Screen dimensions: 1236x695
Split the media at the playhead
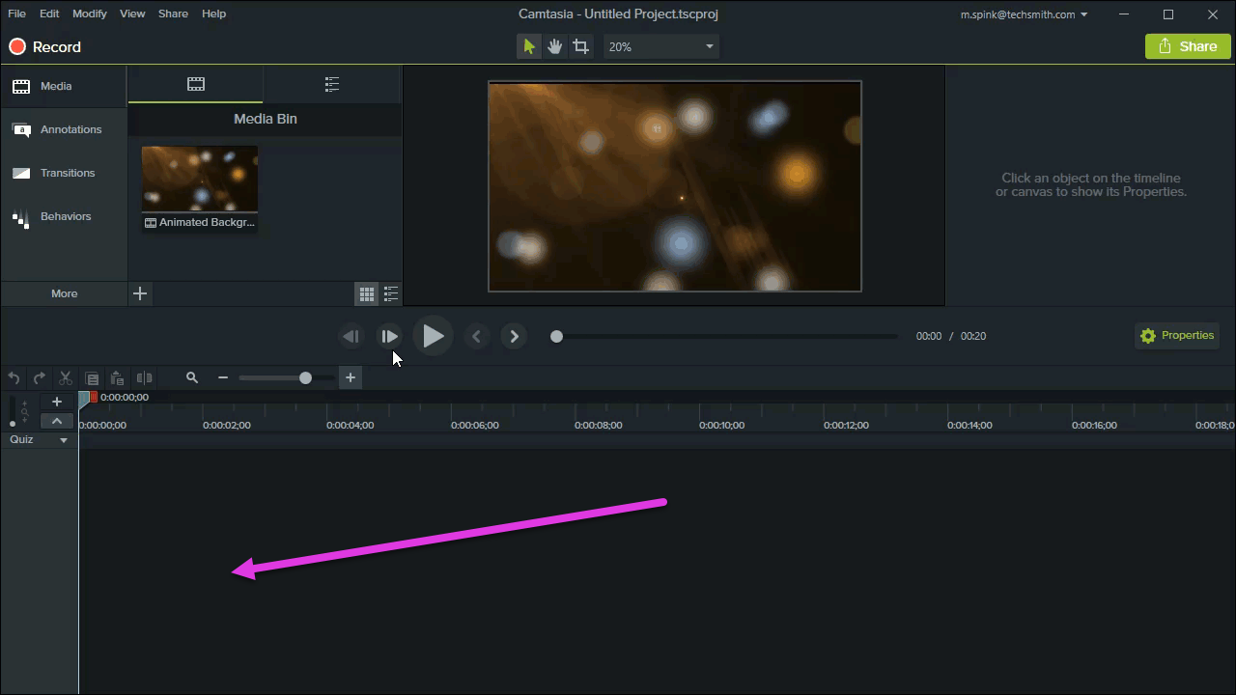click(x=144, y=377)
